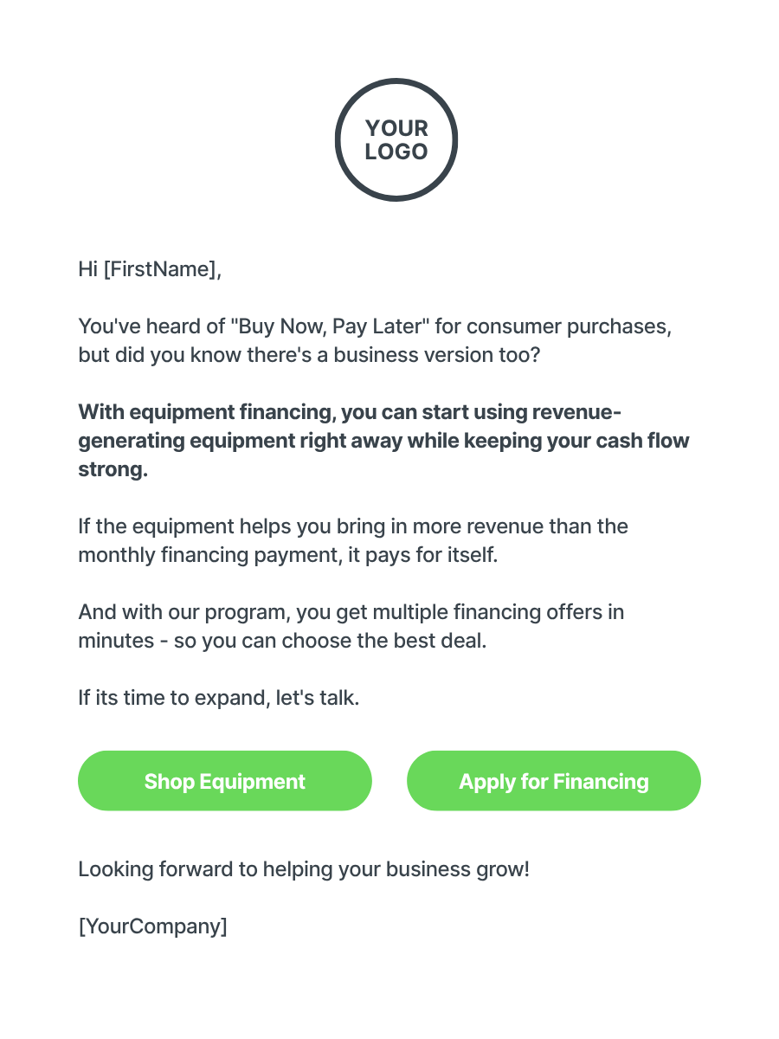Click the "it pays for itself" phrase
Image resolution: width=779 pixels, height=1039 pixels.
point(423,555)
